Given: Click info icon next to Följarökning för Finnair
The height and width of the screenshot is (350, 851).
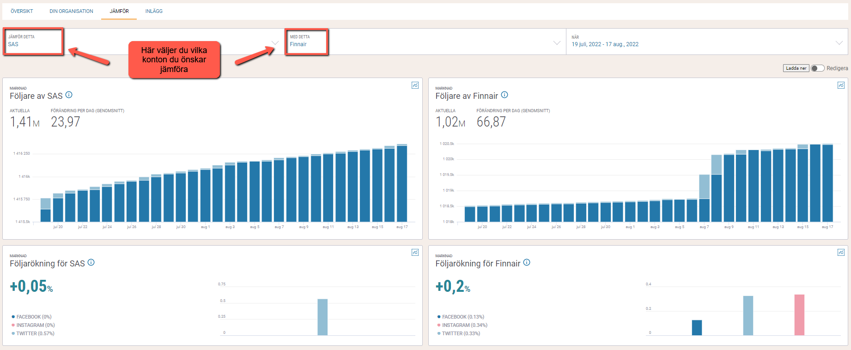Looking at the screenshot, I should (527, 262).
